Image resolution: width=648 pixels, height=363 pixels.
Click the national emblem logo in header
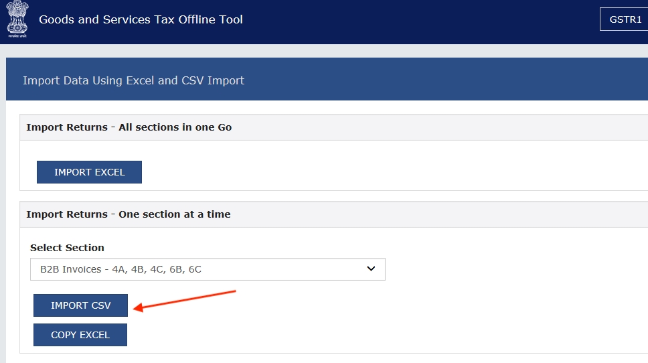17,16
